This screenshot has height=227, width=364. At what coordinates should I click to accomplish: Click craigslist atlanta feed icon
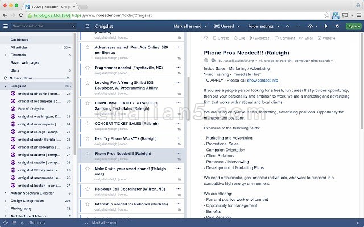13,155
